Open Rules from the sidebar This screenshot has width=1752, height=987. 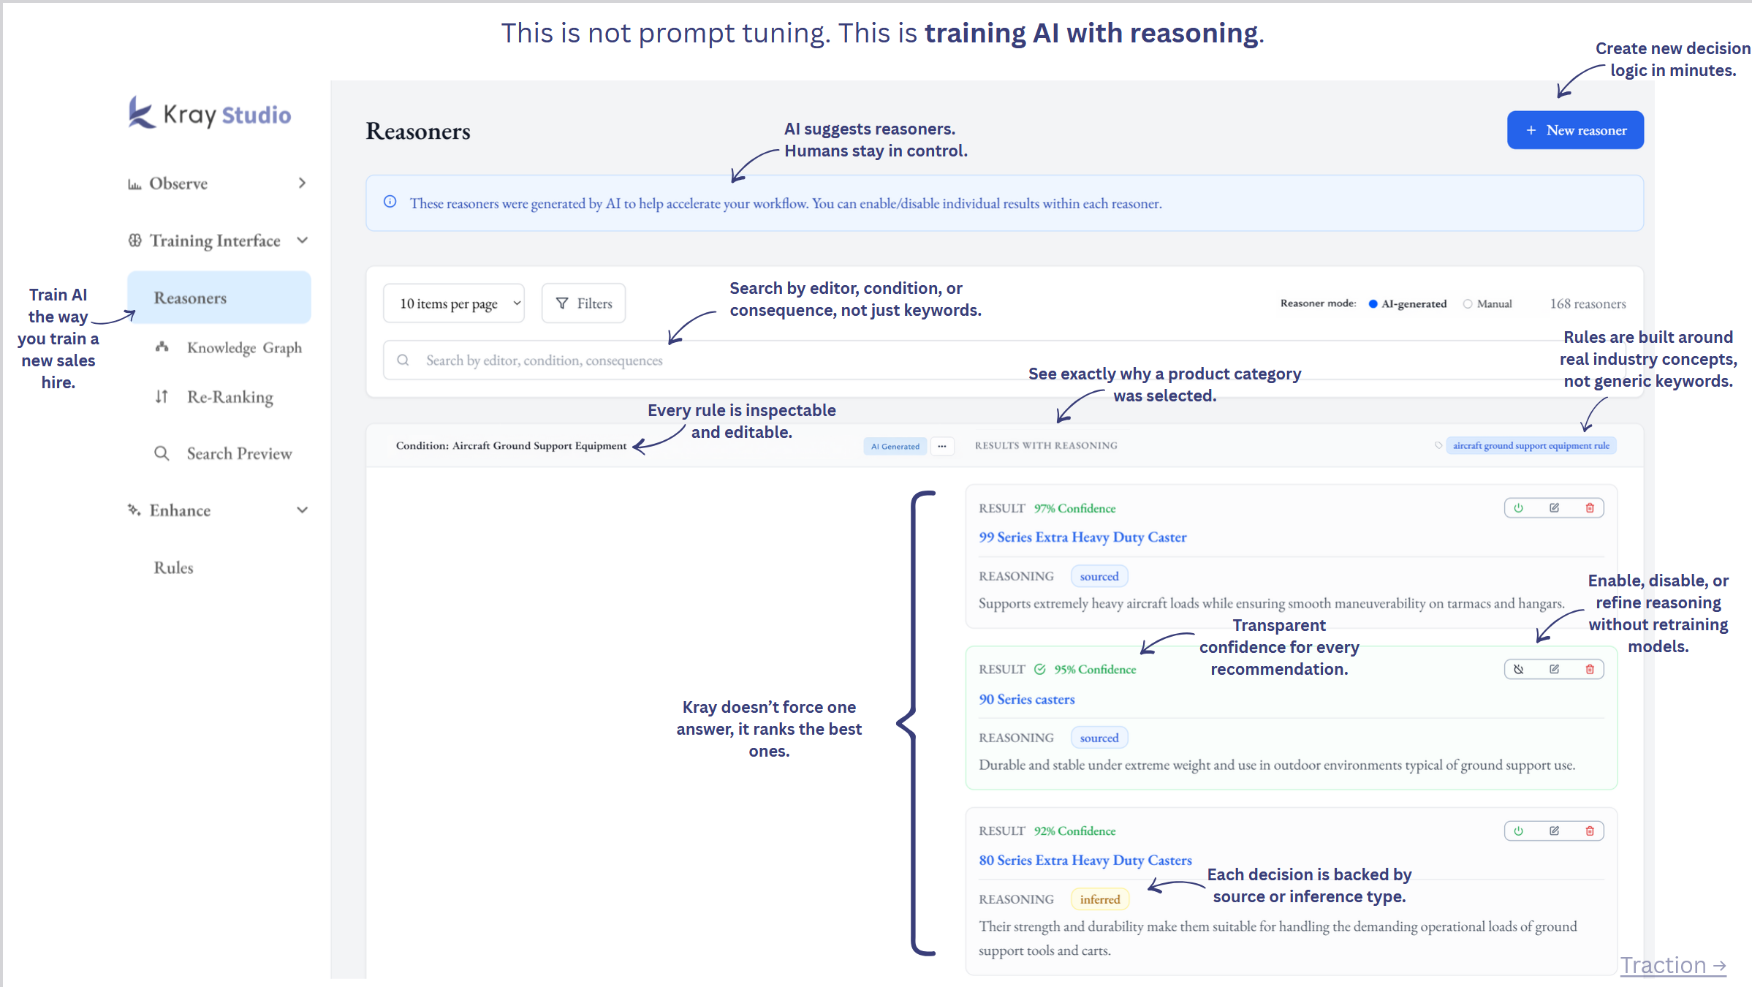click(x=173, y=567)
